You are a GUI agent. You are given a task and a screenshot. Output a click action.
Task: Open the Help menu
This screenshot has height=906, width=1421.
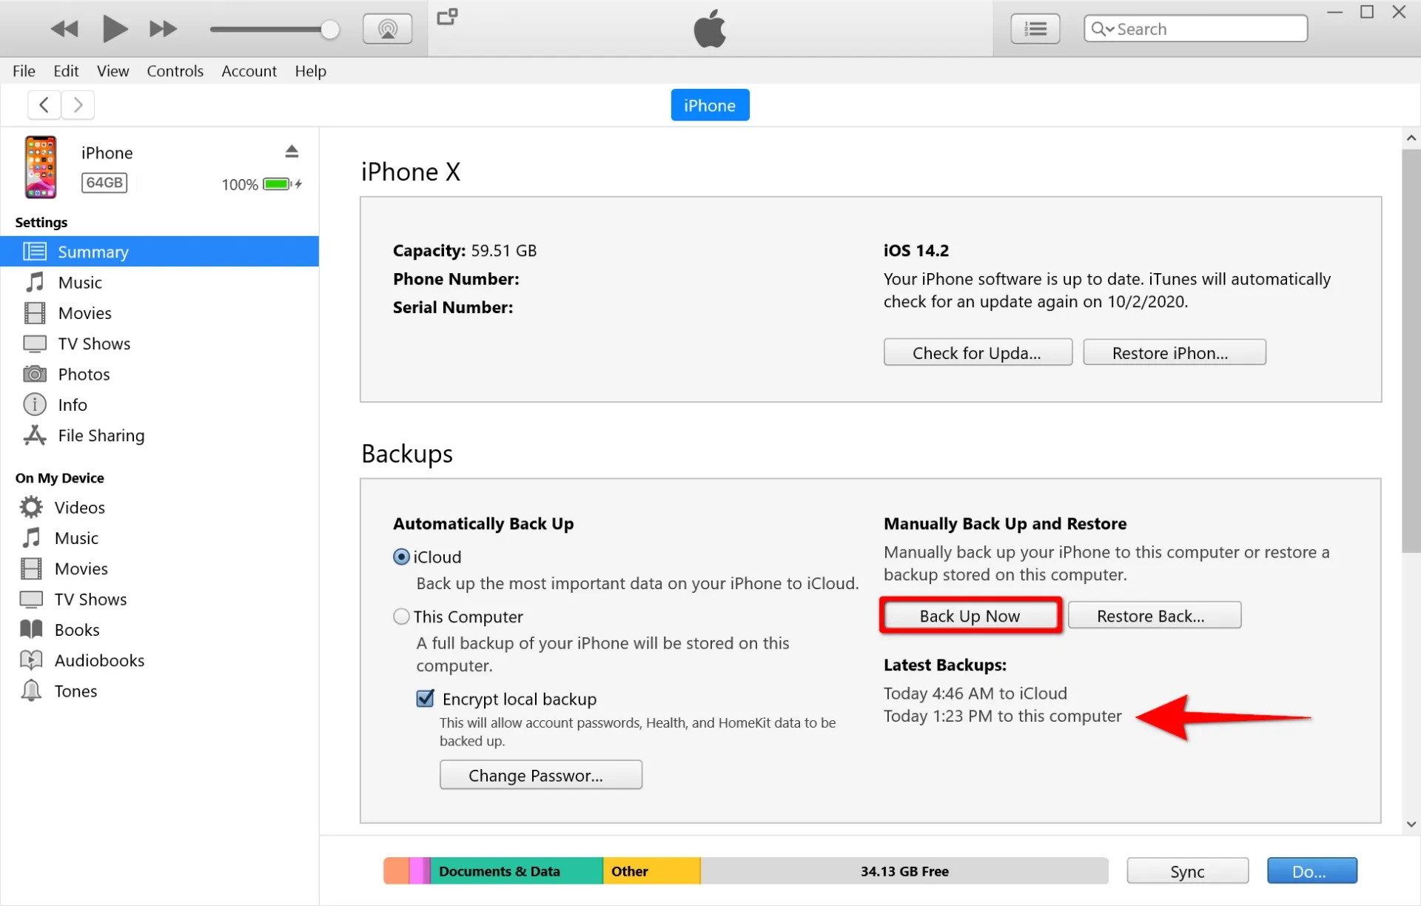pos(311,70)
